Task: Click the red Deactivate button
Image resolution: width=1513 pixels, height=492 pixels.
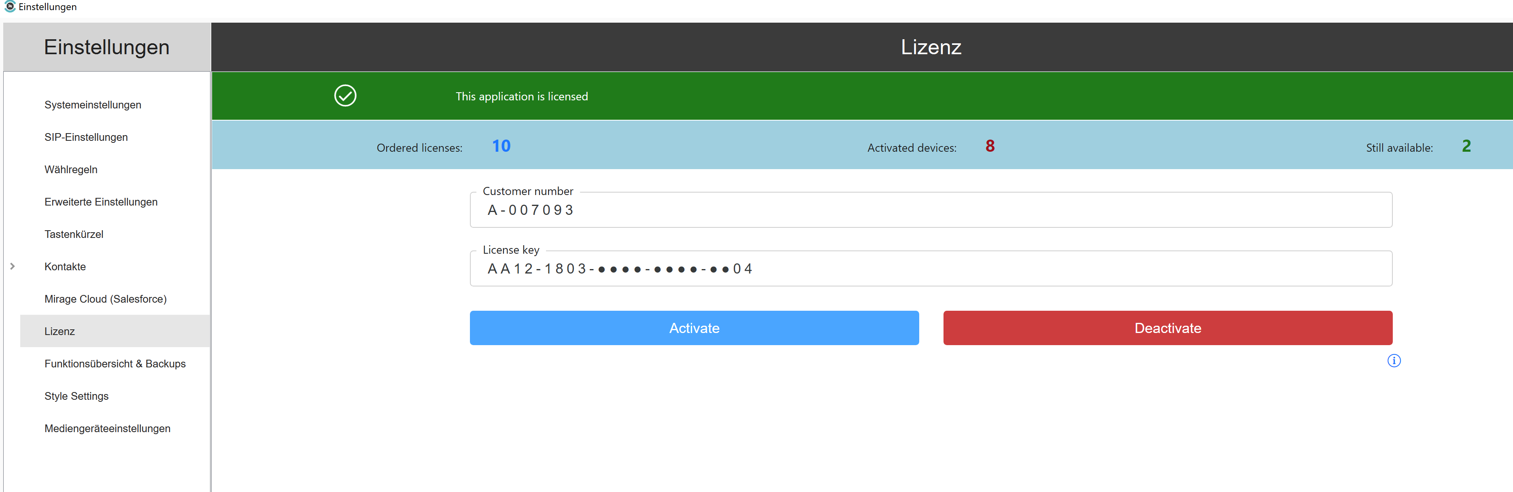Action: point(1168,328)
